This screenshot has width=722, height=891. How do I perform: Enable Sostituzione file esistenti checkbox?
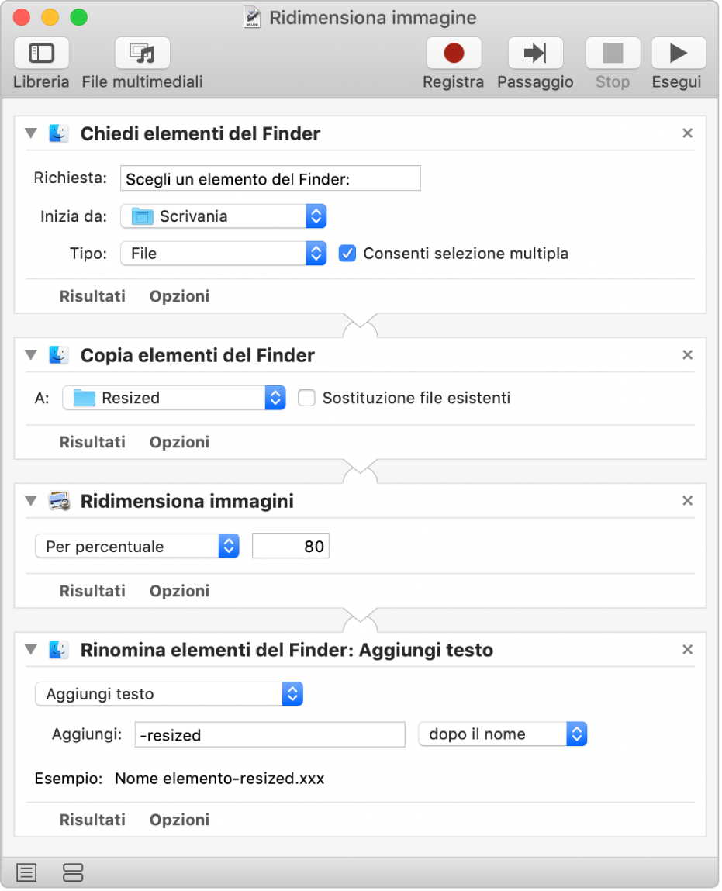pyautogui.click(x=307, y=398)
